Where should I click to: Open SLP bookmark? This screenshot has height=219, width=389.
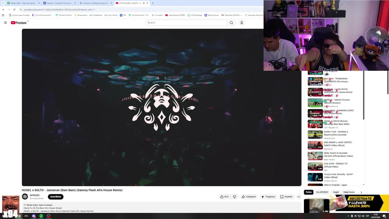[x=123, y=15]
